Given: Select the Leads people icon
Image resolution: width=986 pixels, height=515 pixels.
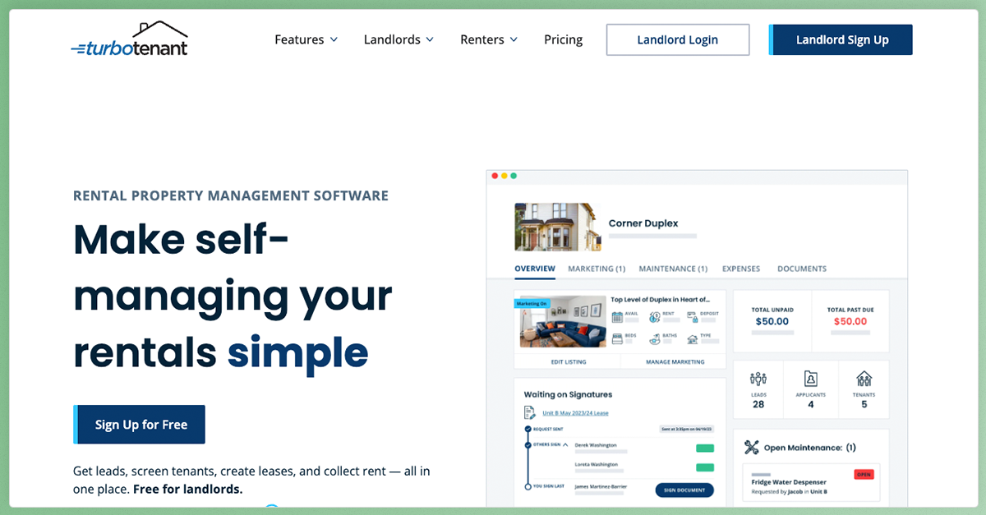Looking at the screenshot, I should tap(758, 378).
